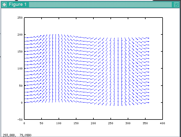The width and height of the screenshot is (181, 137).
Task: Maximize the Figure 1 window using the title bar's right button
Action: (x=176, y=5)
